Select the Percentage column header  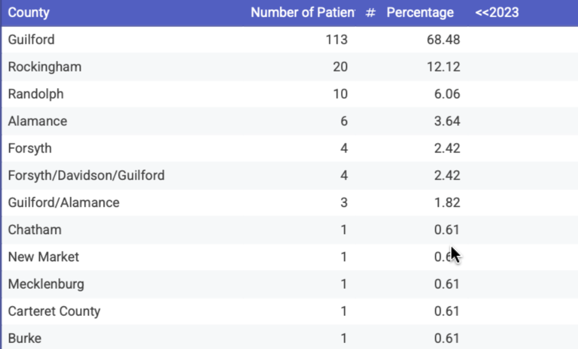(420, 12)
